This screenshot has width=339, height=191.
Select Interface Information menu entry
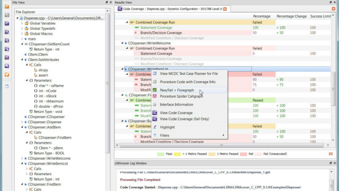(x=176, y=105)
